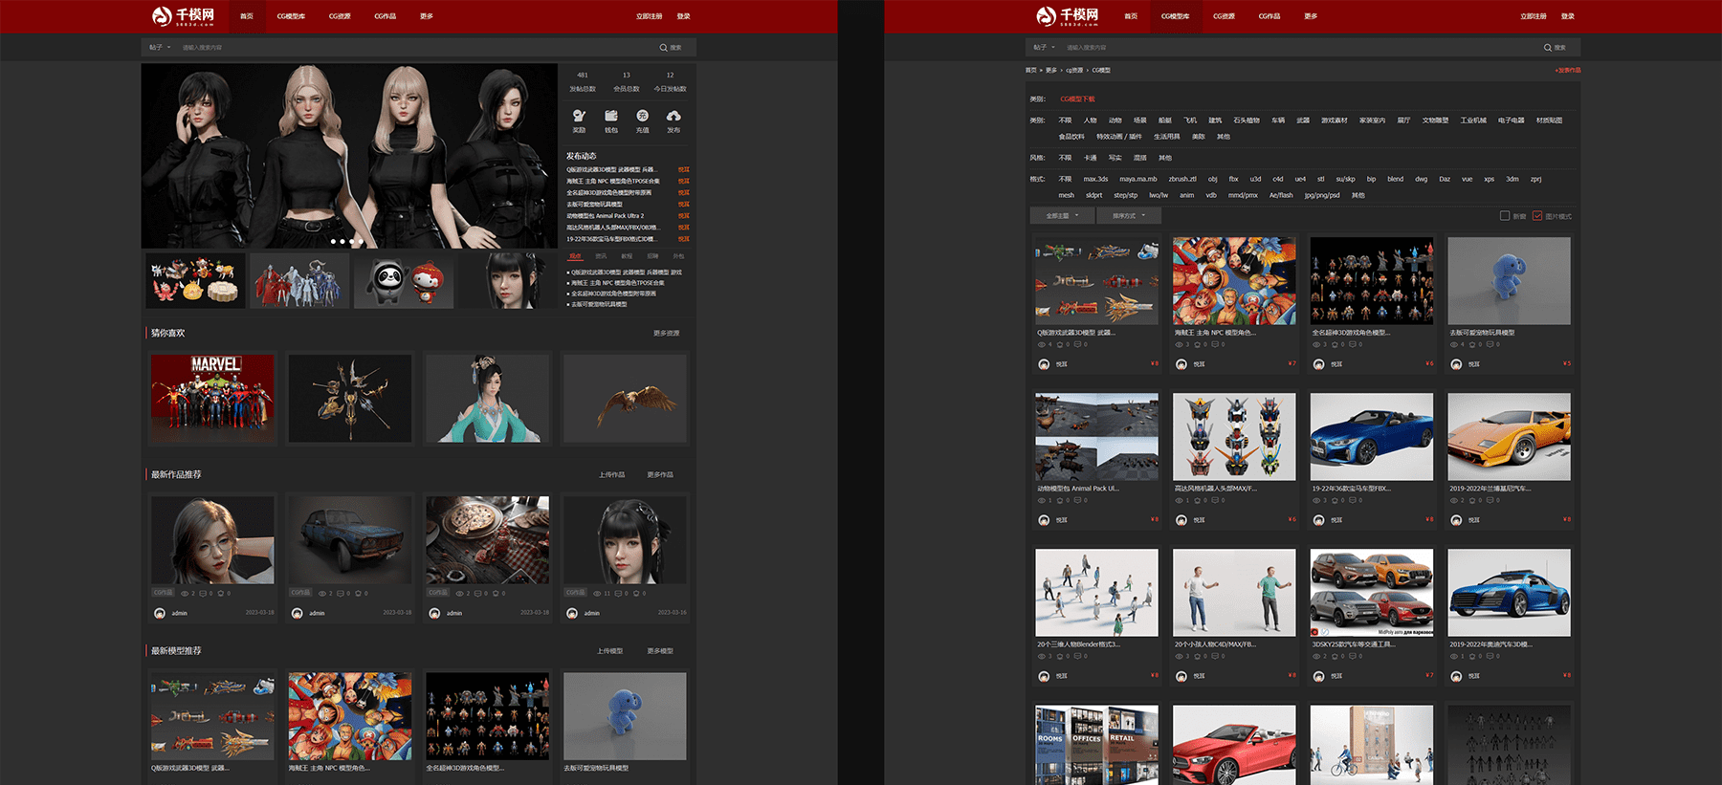This screenshot has height=785, width=1722.
Task: Click admin avatar under the girl portrait artwork
Action: pos(160,613)
